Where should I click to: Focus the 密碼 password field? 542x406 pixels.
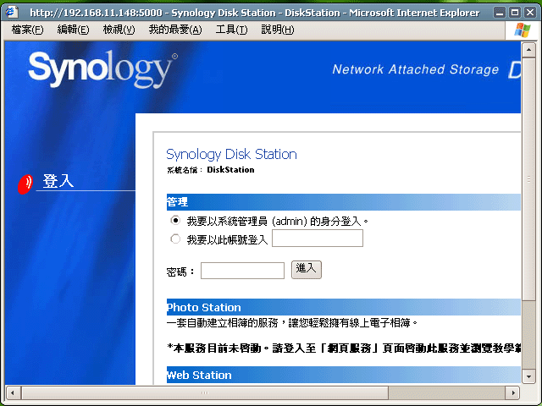coord(242,271)
